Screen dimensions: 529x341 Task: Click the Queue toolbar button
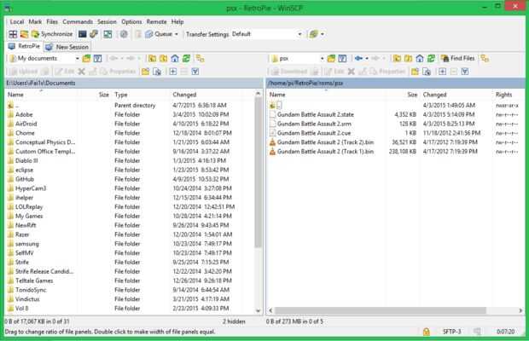(159, 34)
